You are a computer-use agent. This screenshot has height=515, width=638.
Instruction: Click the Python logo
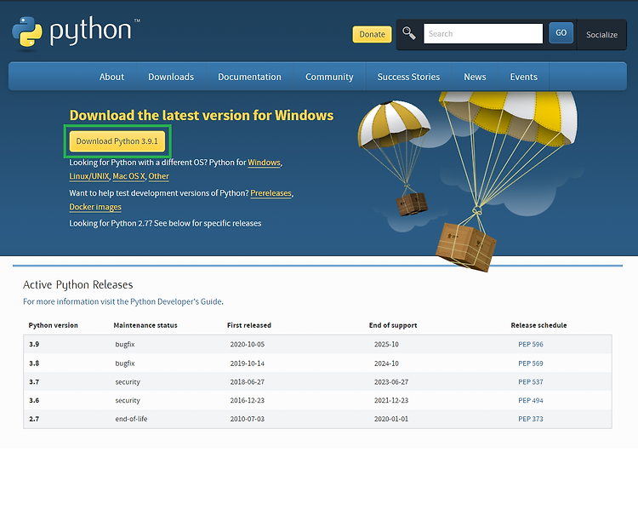pos(76,32)
